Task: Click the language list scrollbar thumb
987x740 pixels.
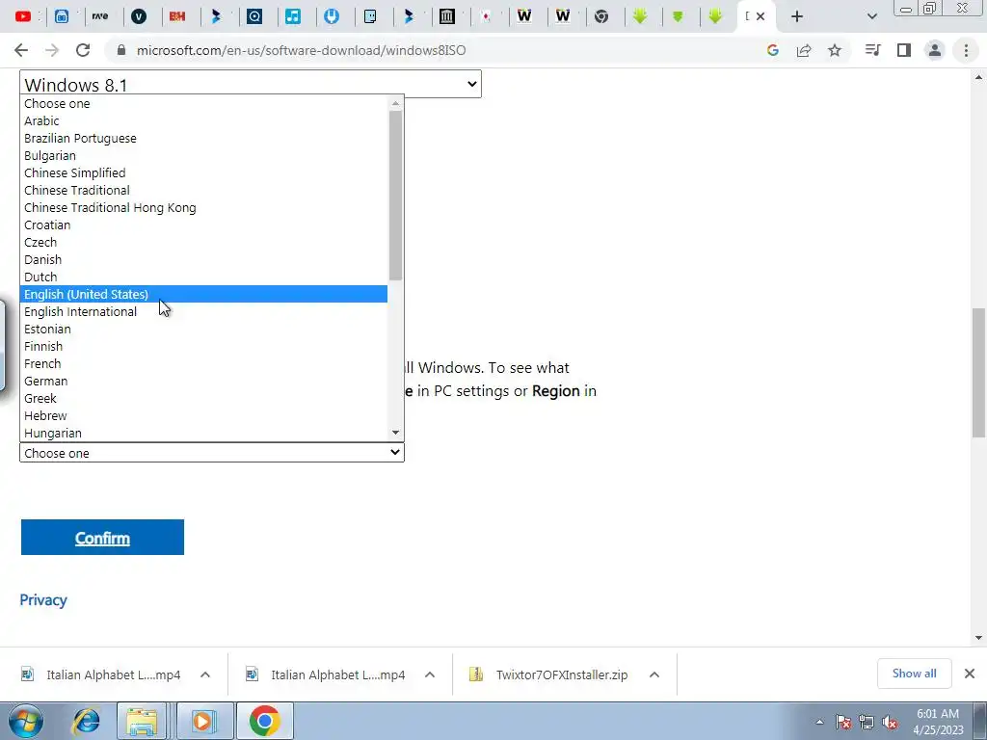Action: click(395, 195)
